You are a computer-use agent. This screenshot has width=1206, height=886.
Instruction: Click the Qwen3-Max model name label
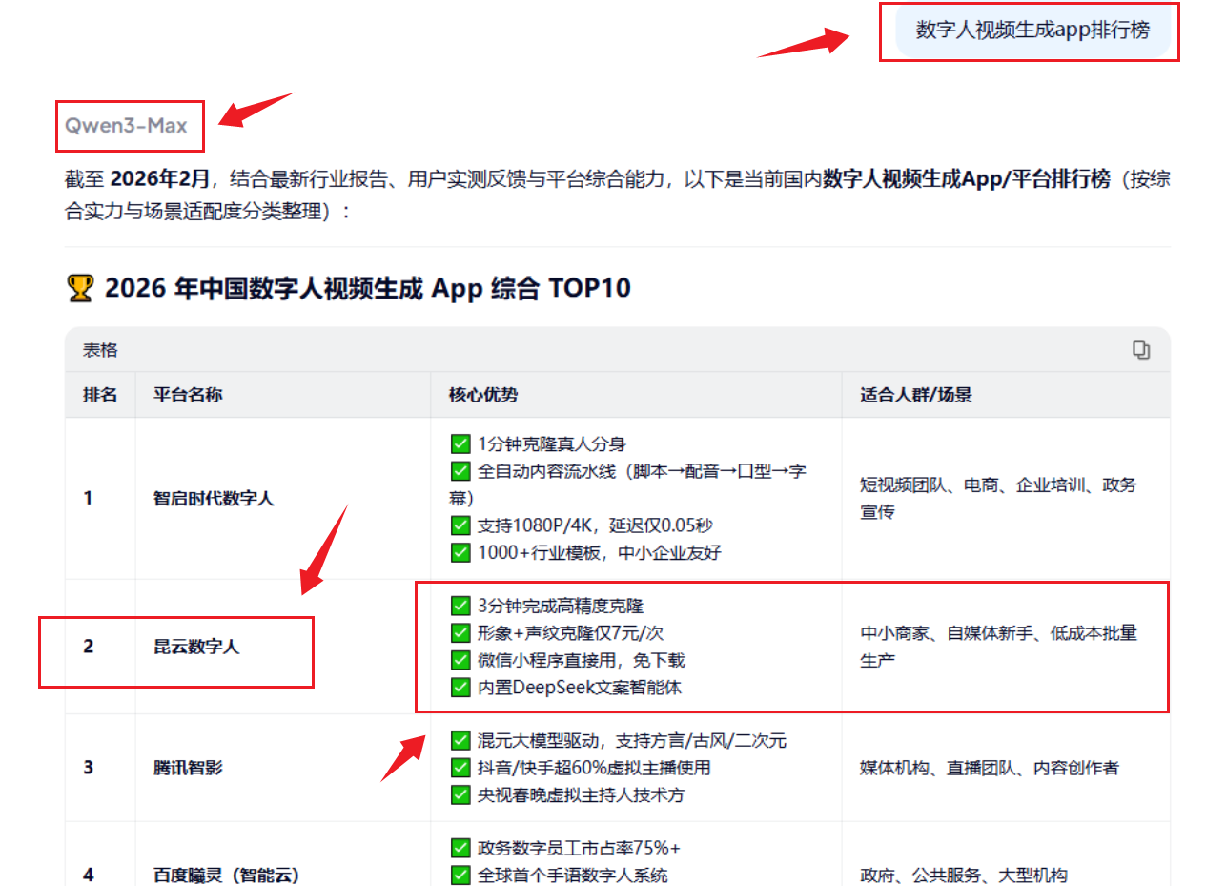click(126, 126)
